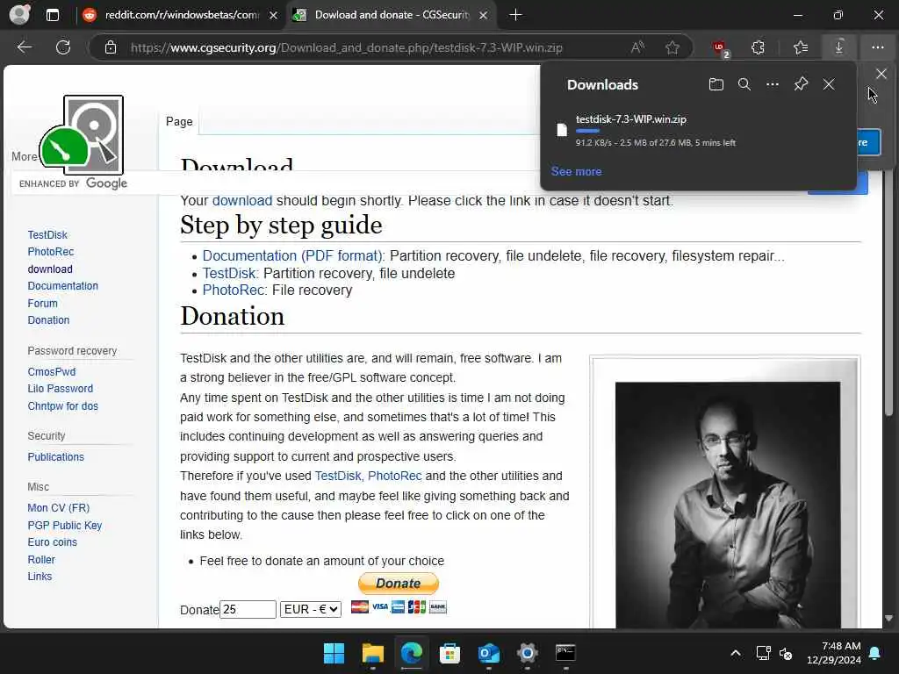Open Settings gear in taskbar

527,653
